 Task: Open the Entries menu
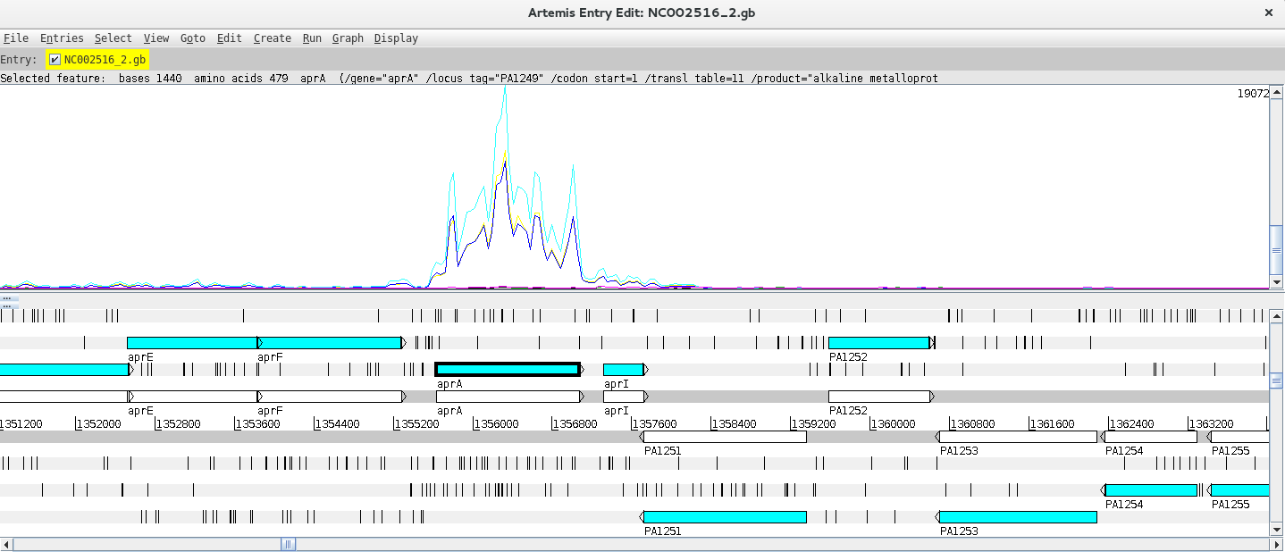(61, 38)
